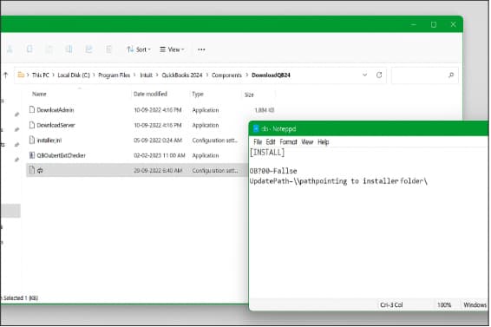Viewport: 491px width, 327px height.
Task: Click the DownloadQB24 breadcrumb
Action: 271,75
